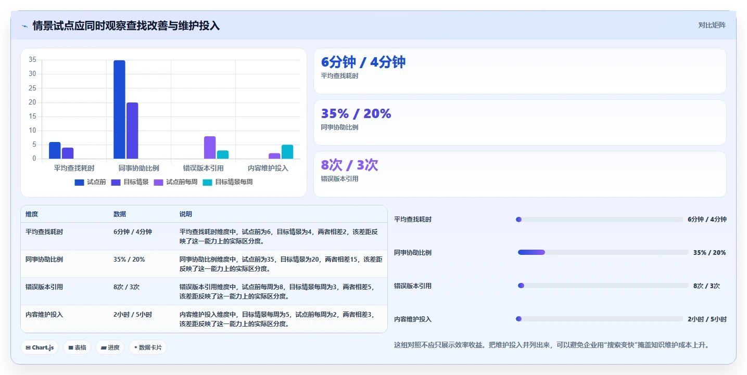Click the 同事协助比例 x-axis label in chart
Viewport: 747px width, 375px height.
click(x=138, y=168)
